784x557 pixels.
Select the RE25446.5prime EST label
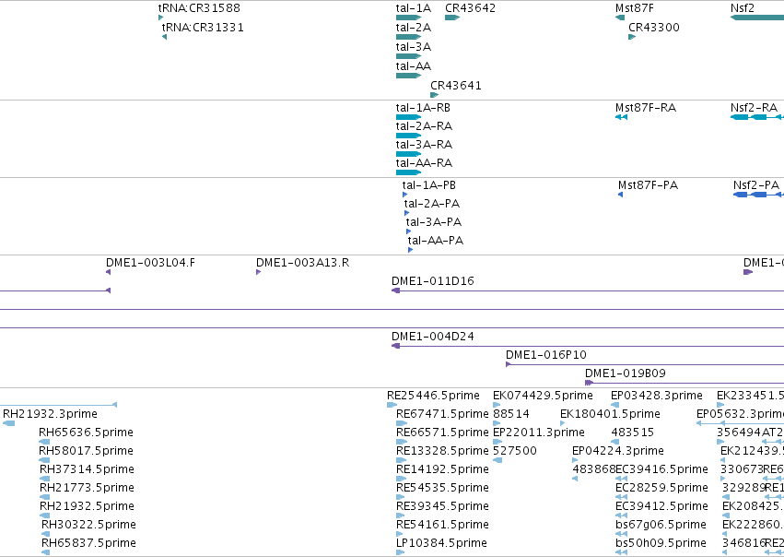[x=434, y=396]
